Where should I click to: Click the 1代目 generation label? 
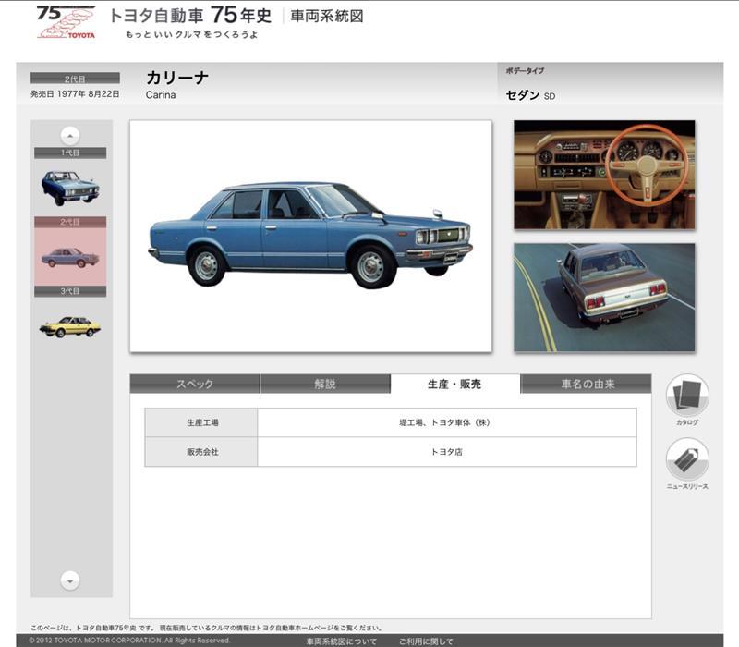(x=70, y=153)
